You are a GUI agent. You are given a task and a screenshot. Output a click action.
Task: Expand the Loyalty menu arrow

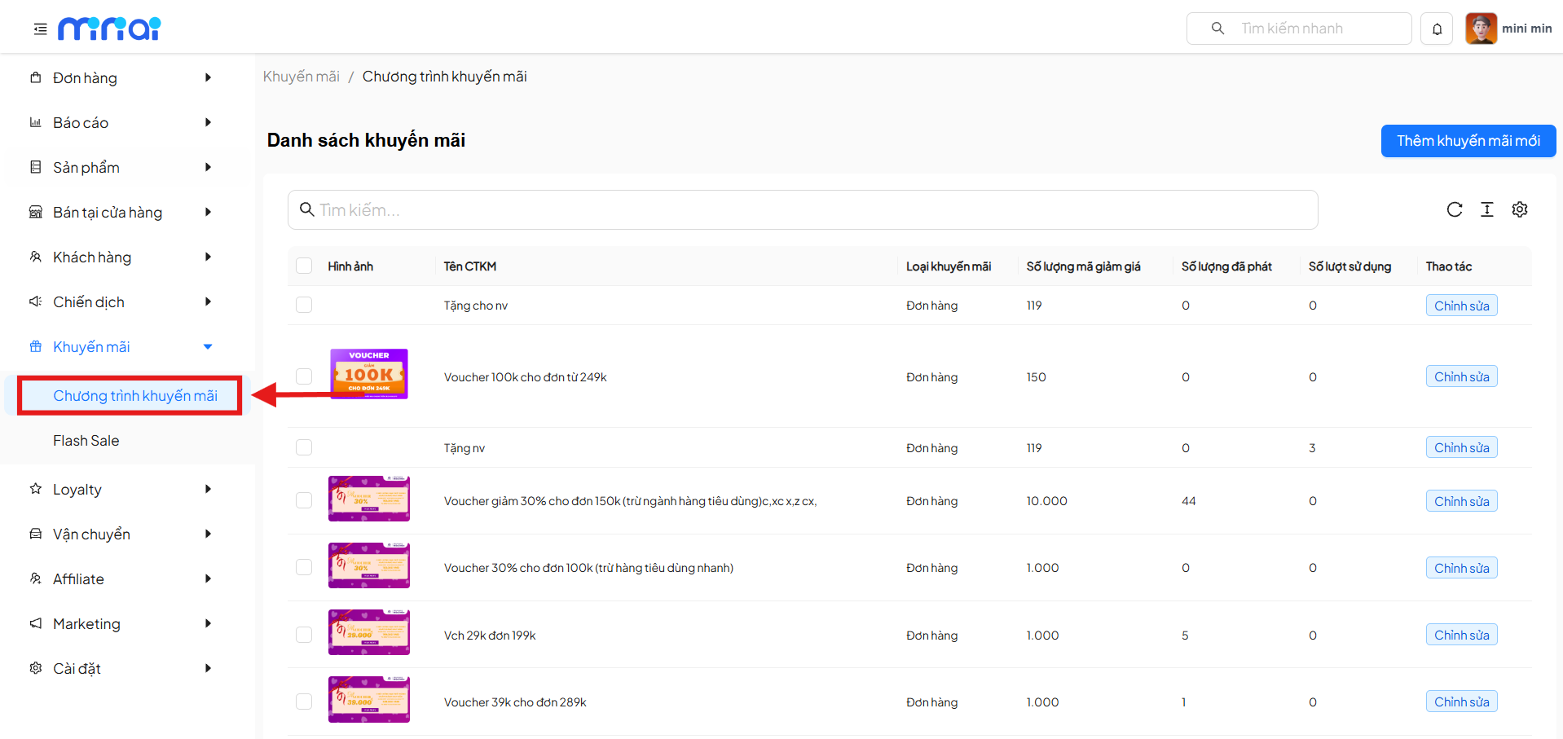[208, 490]
